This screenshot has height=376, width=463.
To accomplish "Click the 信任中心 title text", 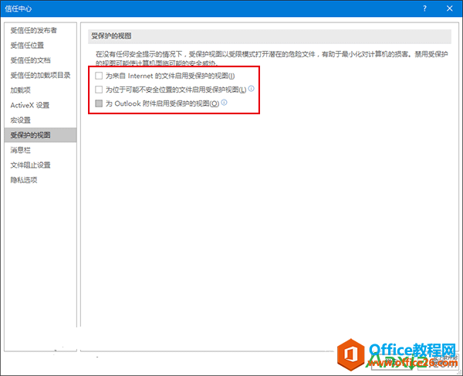I will click(x=18, y=8).
